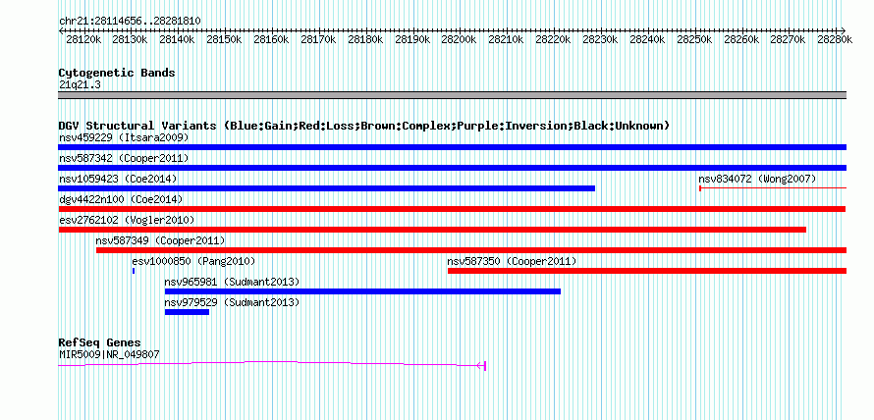Click the red dgv4422n100 loss bar

452,209
